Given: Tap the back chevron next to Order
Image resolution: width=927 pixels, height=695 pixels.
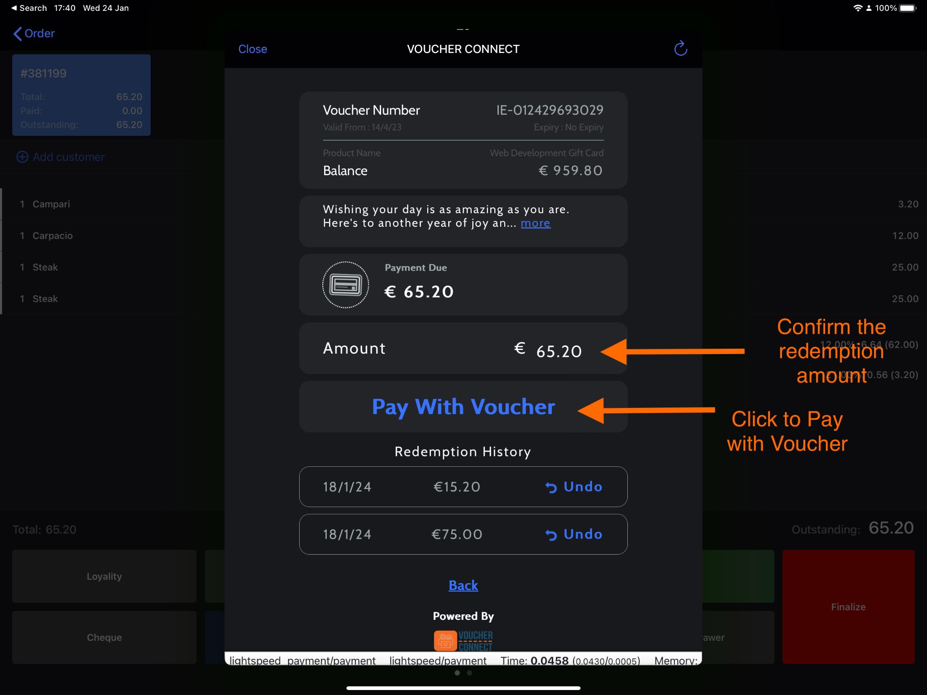Looking at the screenshot, I should pos(18,34).
